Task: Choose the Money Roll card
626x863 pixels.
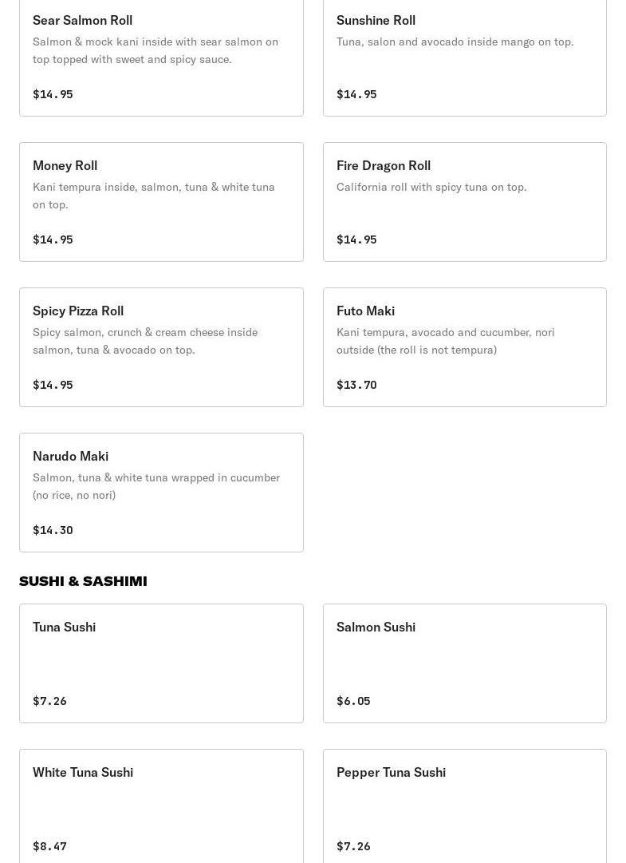Action: pos(161,202)
